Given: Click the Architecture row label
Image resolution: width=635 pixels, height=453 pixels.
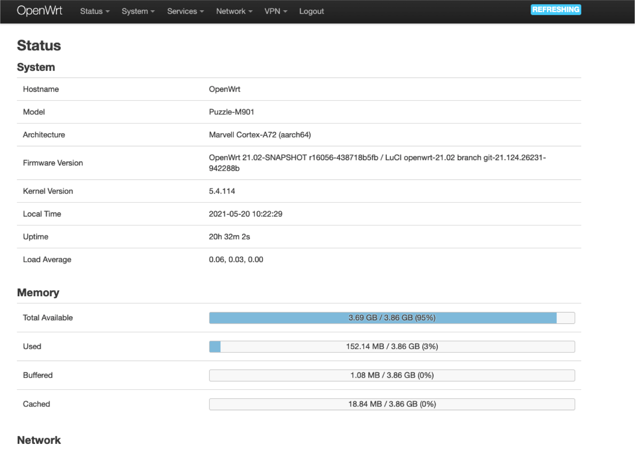Looking at the screenshot, I should click(44, 135).
